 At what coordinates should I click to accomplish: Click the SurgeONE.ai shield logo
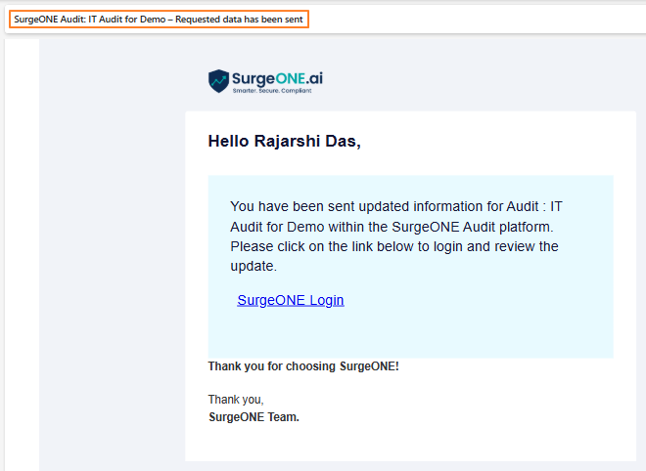[218, 81]
